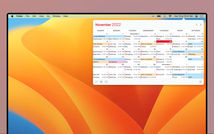This screenshot has height=134, width=214.
Task: Open the Brainstor... 11:00 AM event
Action: pos(148,52)
